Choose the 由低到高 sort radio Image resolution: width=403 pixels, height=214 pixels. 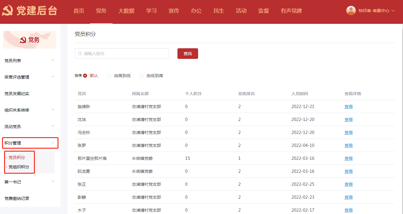[142, 76]
